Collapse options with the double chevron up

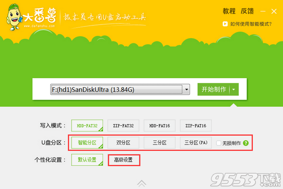coord(141,184)
